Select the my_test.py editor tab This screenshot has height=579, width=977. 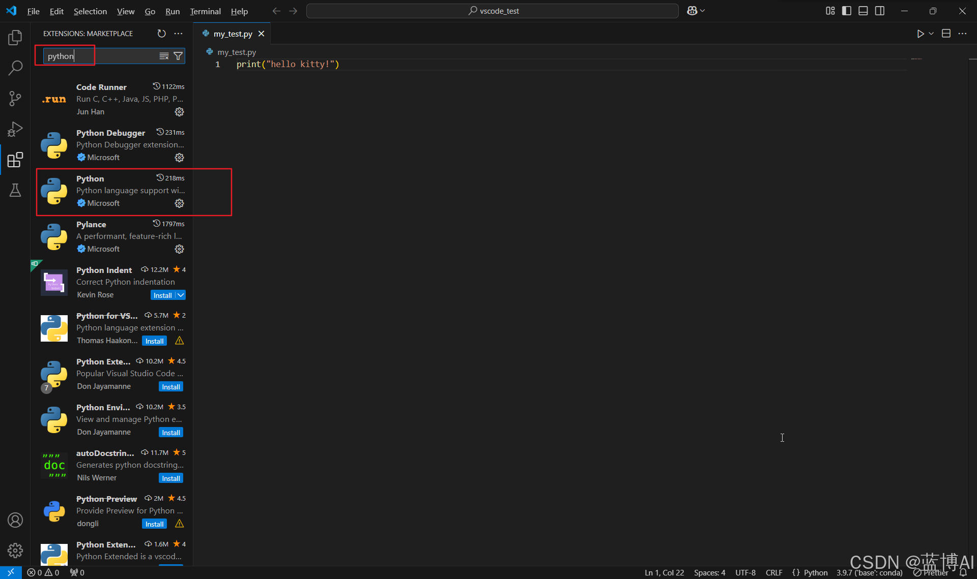(x=233, y=34)
